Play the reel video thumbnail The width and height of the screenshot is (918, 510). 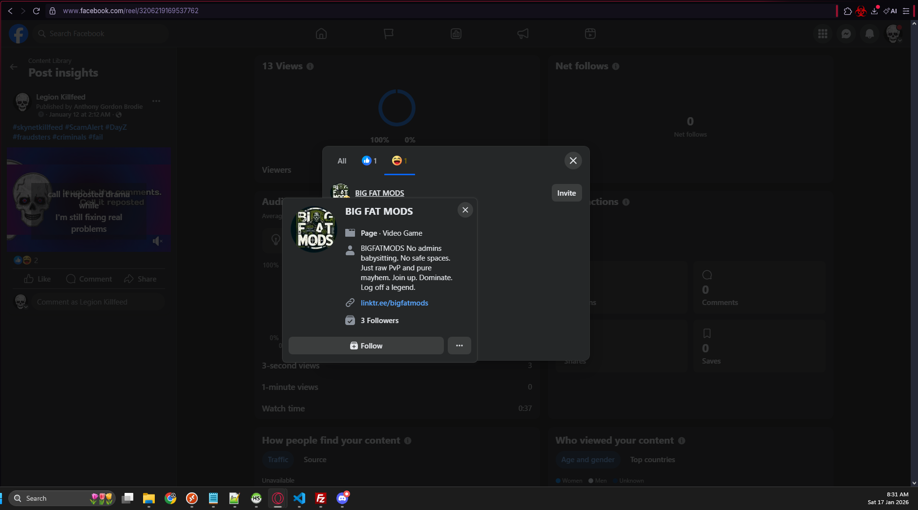[x=89, y=200]
